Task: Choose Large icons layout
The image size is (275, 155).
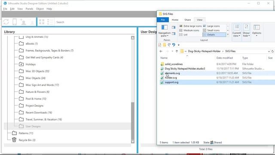Action: click(211, 26)
